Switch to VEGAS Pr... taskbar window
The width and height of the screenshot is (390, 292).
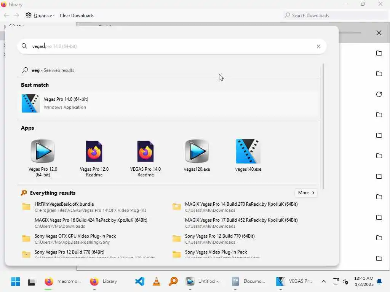point(294,281)
